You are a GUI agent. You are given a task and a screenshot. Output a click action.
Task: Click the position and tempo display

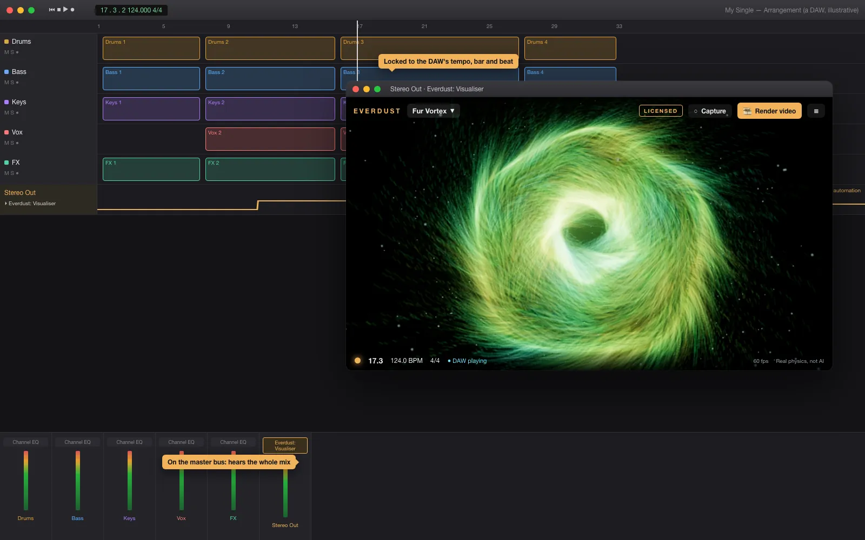pos(131,10)
